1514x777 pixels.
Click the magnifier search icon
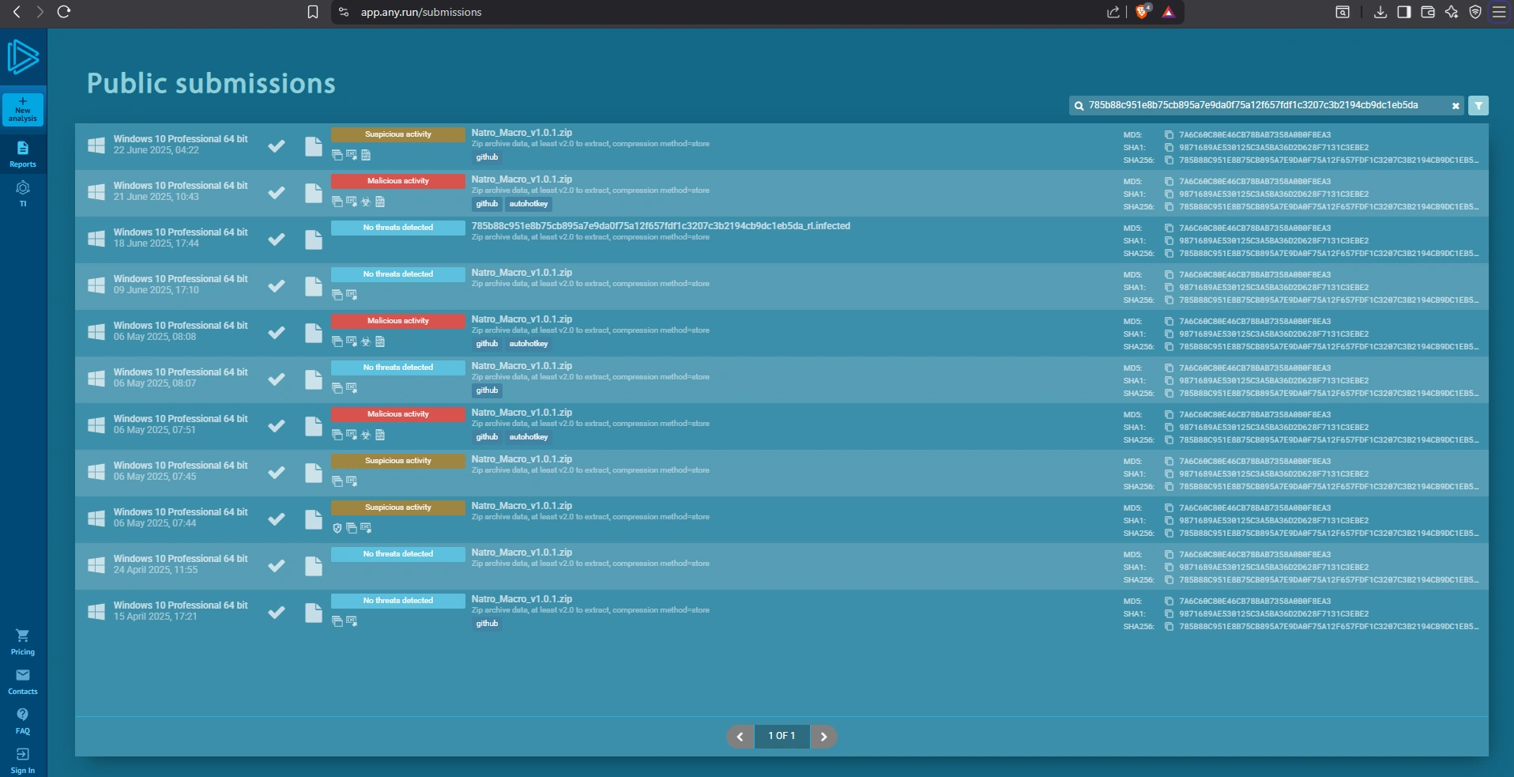(1079, 106)
